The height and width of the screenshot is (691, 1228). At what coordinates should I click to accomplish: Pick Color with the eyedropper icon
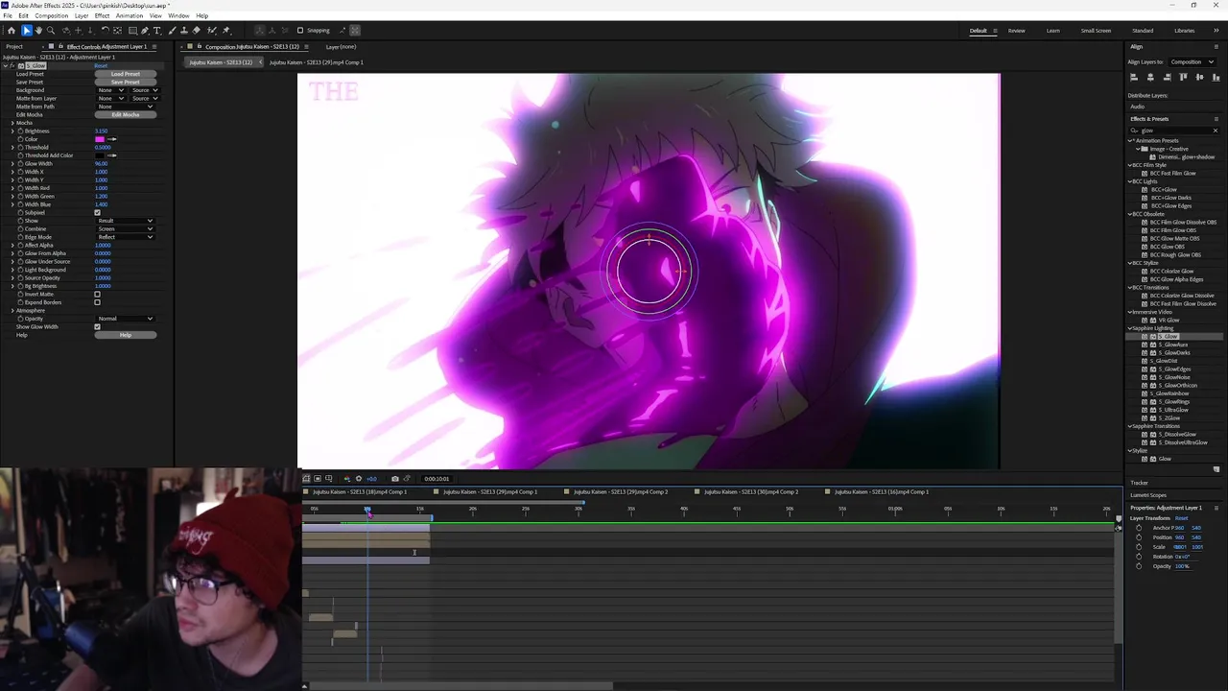112,139
